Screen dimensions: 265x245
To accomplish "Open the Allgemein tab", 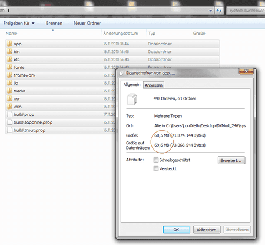I will pyautogui.click(x=132, y=85).
